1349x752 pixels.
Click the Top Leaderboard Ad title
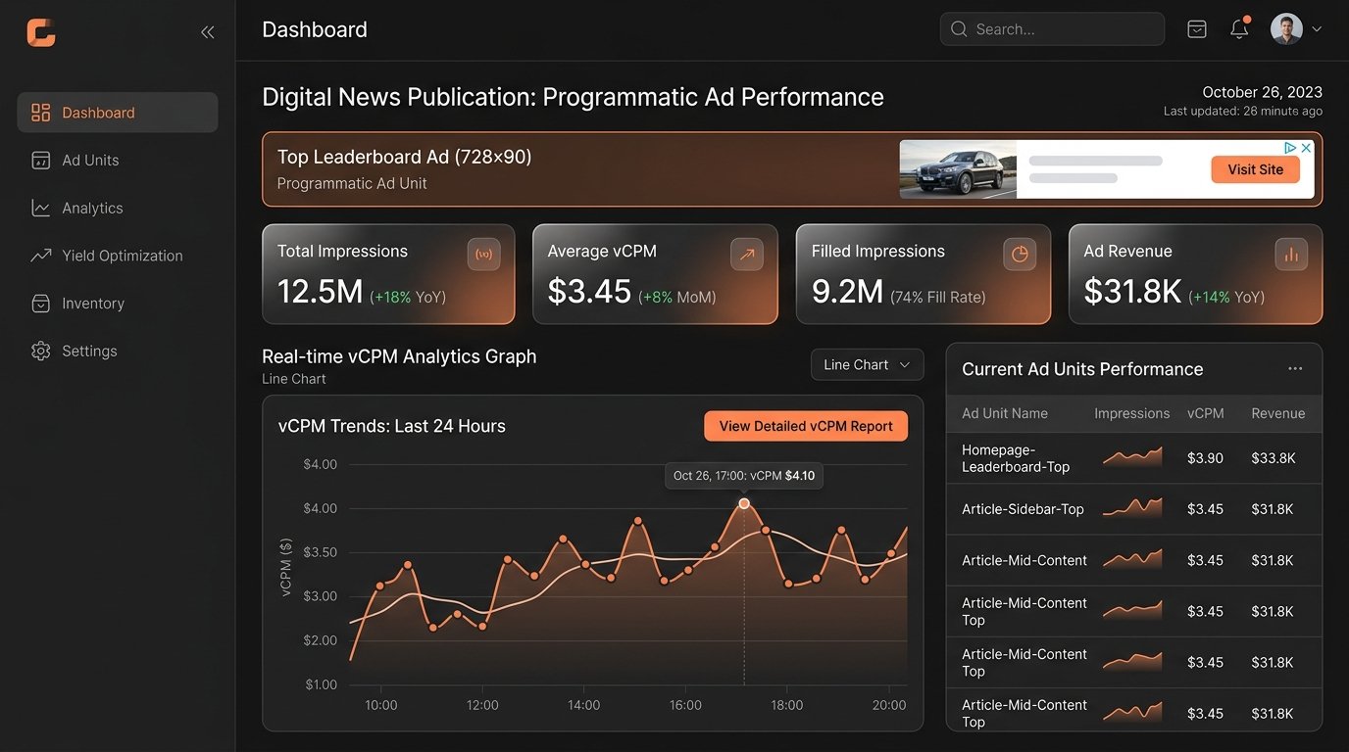pos(404,157)
